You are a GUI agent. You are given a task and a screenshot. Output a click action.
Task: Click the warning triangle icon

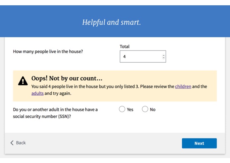tap(23, 81)
